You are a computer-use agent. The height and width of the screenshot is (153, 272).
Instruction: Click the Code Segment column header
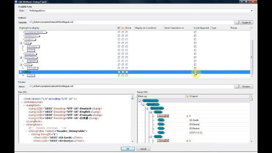pyautogui.click(x=202, y=28)
